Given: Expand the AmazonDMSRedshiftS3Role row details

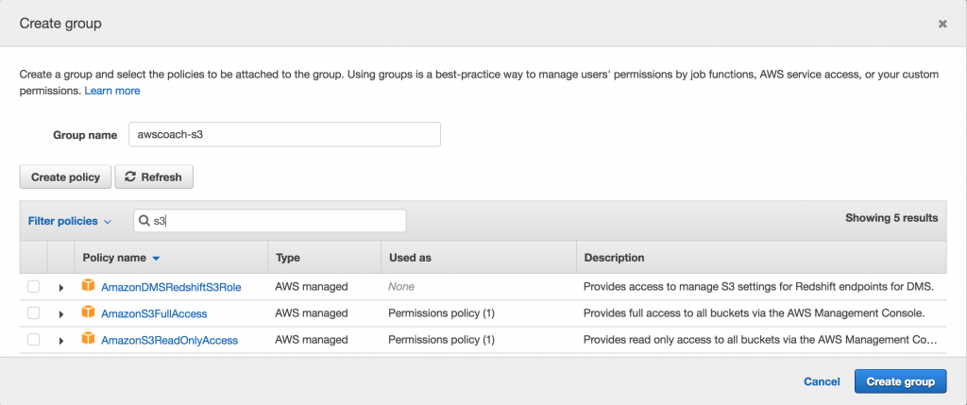Looking at the screenshot, I should click(61, 288).
